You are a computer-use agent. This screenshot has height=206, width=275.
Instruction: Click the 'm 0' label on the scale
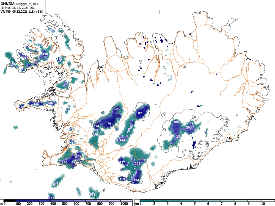[x=3, y=204]
